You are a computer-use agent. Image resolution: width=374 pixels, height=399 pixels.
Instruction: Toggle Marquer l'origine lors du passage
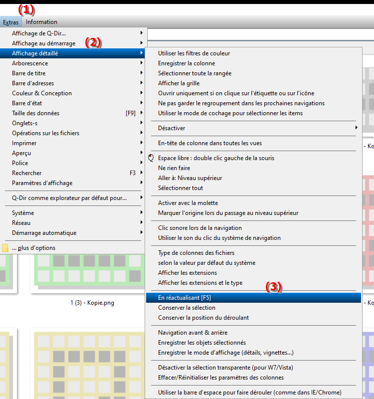[x=253, y=213]
